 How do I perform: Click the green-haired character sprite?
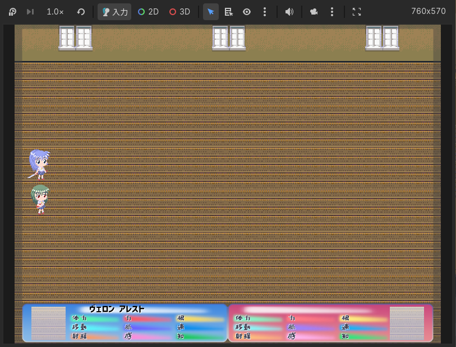coord(40,199)
